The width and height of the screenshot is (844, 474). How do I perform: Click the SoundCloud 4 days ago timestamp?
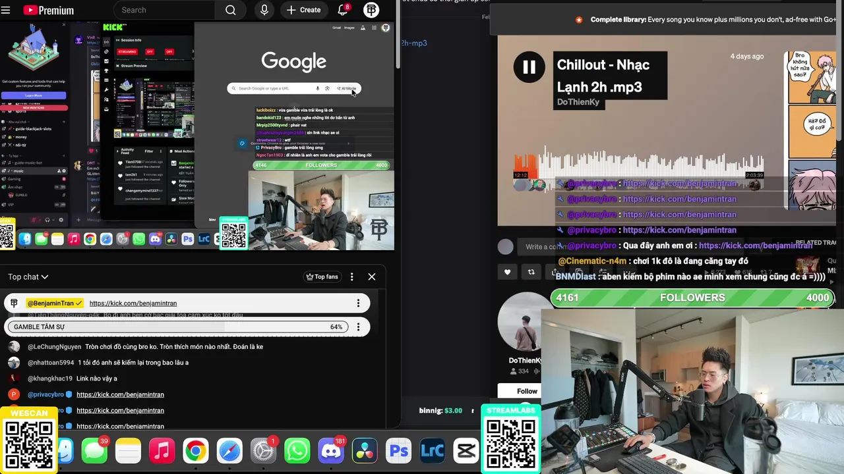point(746,57)
